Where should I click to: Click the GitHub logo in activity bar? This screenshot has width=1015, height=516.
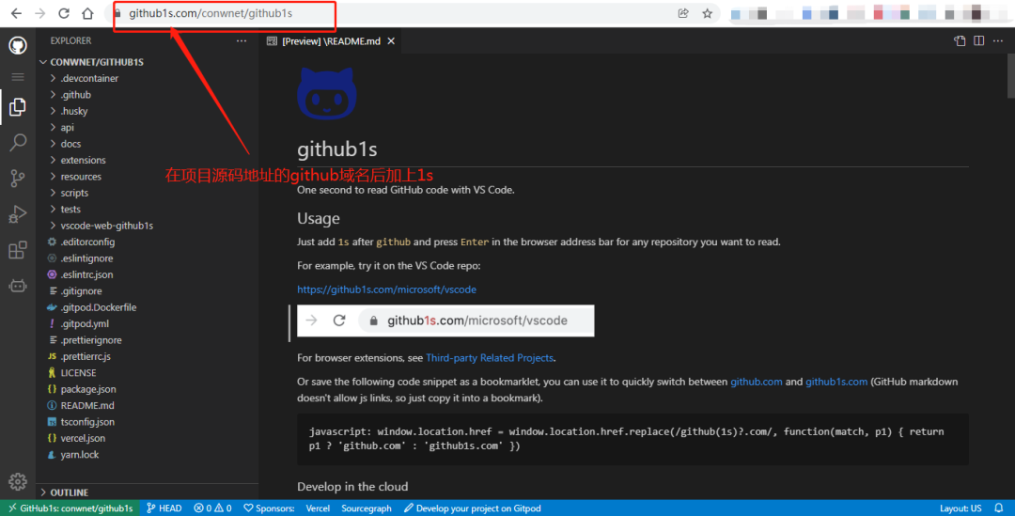(x=18, y=45)
